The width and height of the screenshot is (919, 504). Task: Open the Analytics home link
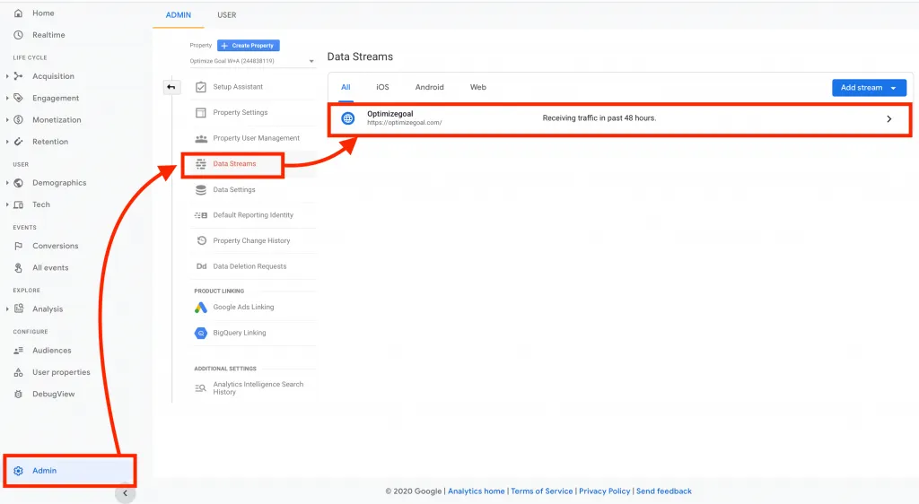[476, 491]
